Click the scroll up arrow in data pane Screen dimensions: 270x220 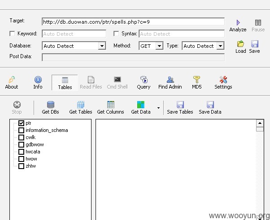tap(260, 123)
